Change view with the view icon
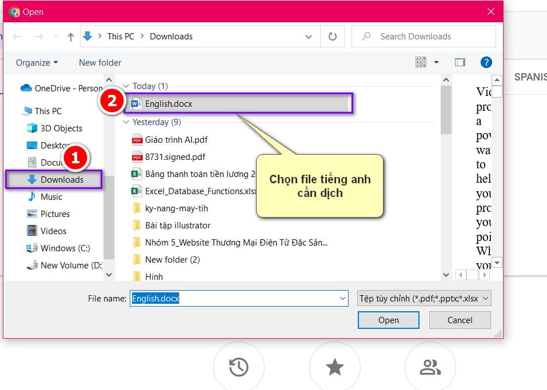This screenshot has width=547, height=390. click(421, 62)
